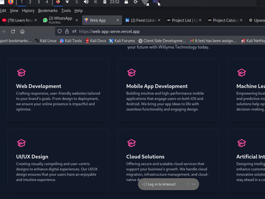
Task: Close the Project Catalog tab
Action: (x=241, y=20)
